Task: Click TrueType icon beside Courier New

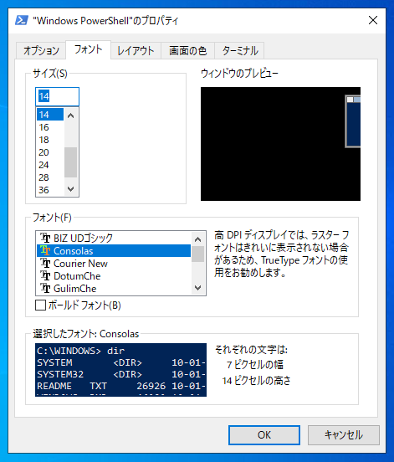Action: (x=45, y=263)
